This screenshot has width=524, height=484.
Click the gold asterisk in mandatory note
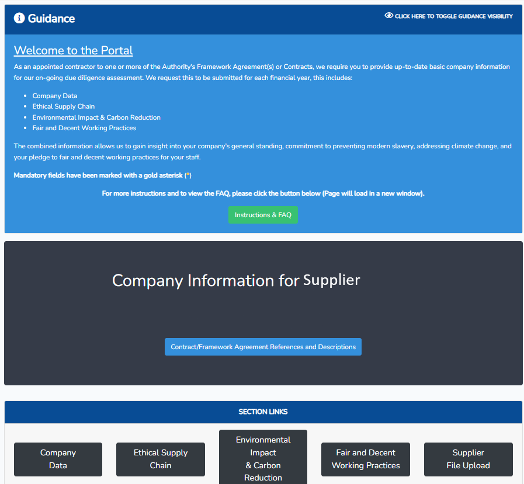pyautogui.click(x=188, y=175)
